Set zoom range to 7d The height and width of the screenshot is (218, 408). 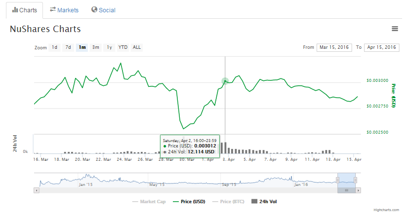click(x=68, y=47)
